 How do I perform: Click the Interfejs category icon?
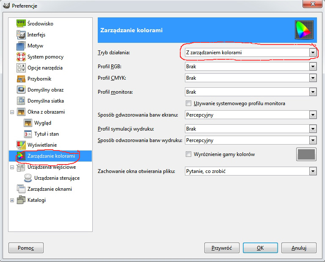pos(21,35)
